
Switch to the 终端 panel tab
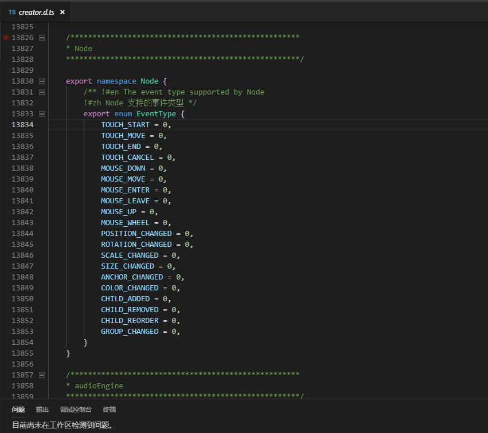pyautogui.click(x=109, y=410)
